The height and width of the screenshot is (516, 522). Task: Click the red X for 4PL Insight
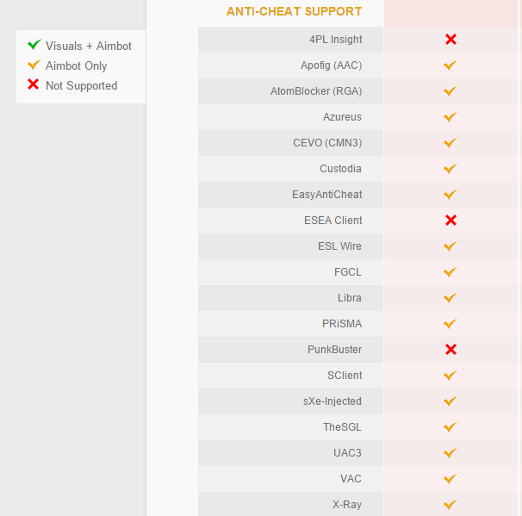coord(450,40)
